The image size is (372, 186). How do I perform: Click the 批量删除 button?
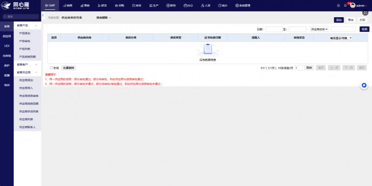pos(68,68)
